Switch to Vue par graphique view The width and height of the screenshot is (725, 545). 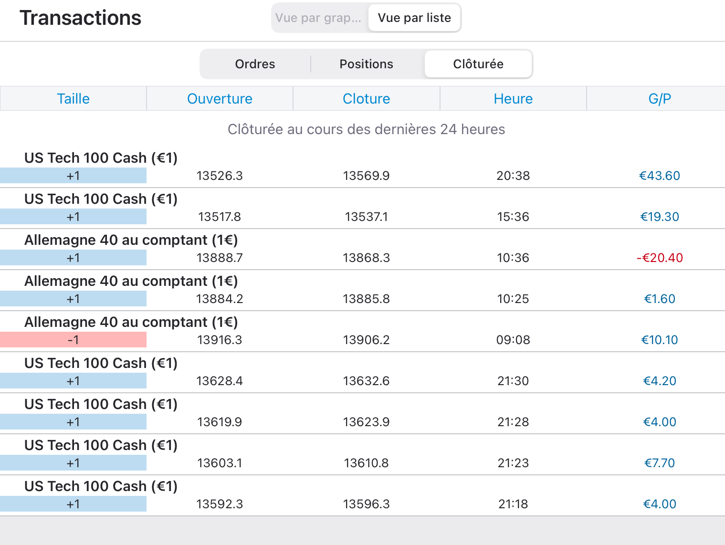coord(319,18)
